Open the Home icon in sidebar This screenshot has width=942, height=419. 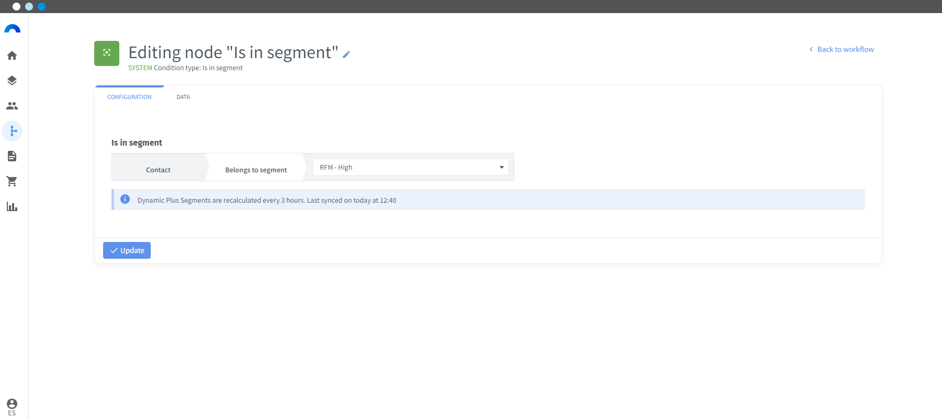click(x=12, y=56)
